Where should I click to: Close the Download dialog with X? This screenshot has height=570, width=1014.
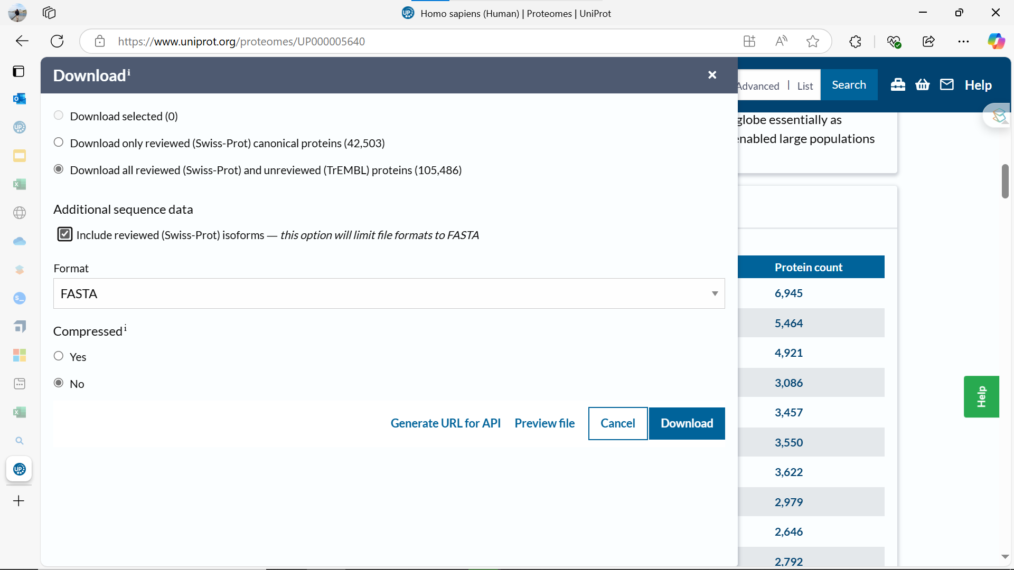(x=712, y=75)
